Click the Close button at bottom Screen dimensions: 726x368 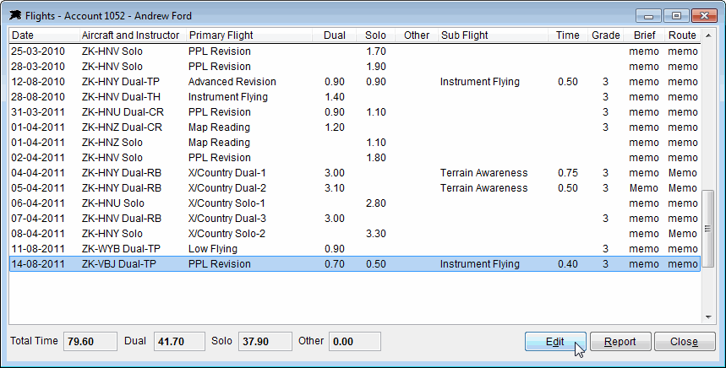[685, 342]
